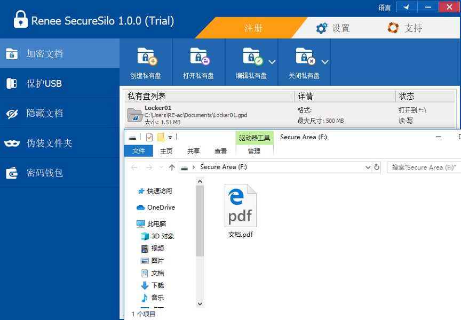
Task: Click the 打开到 F:\ status text
Action: point(412,110)
